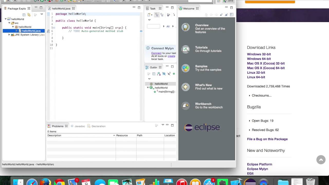Select the helloWorld.java editor tab
The image size is (329, 185).
pos(61,8)
